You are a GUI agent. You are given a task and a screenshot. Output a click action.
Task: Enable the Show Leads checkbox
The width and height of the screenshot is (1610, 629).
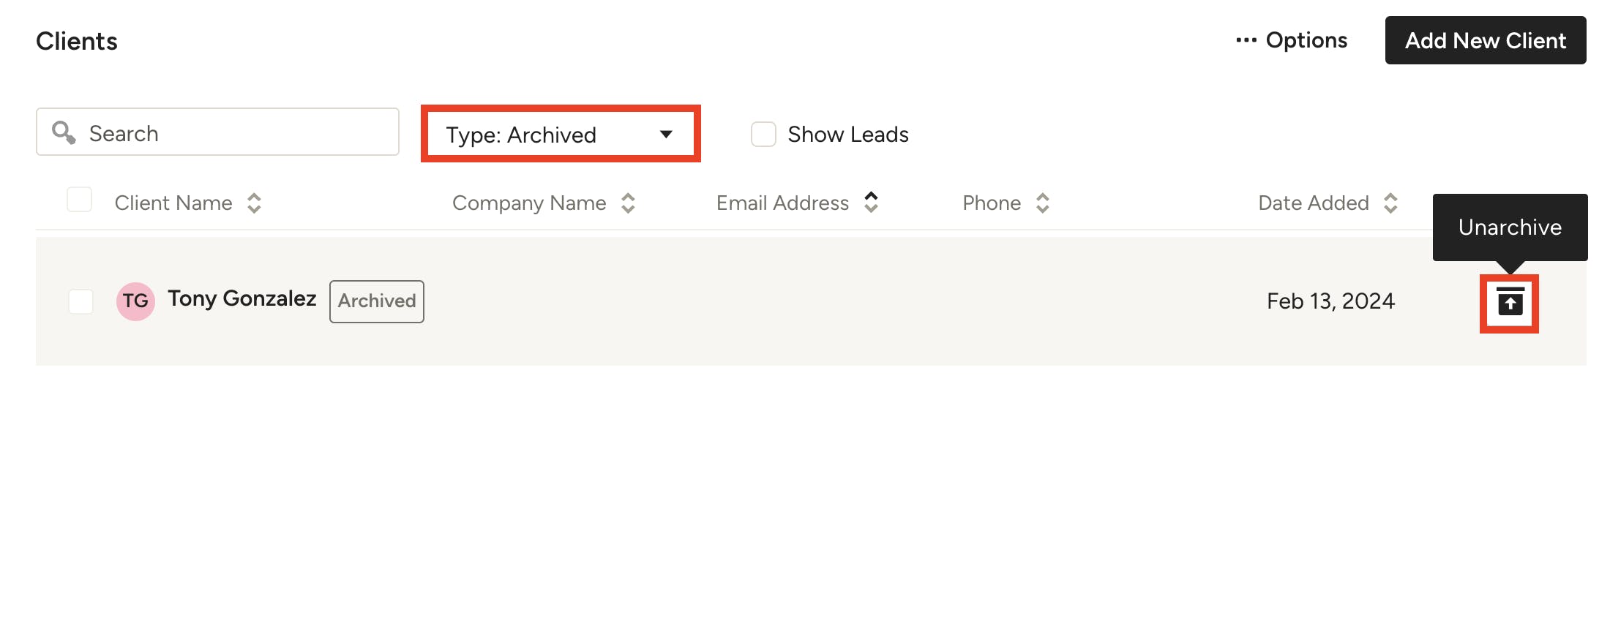[x=763, y=135]
